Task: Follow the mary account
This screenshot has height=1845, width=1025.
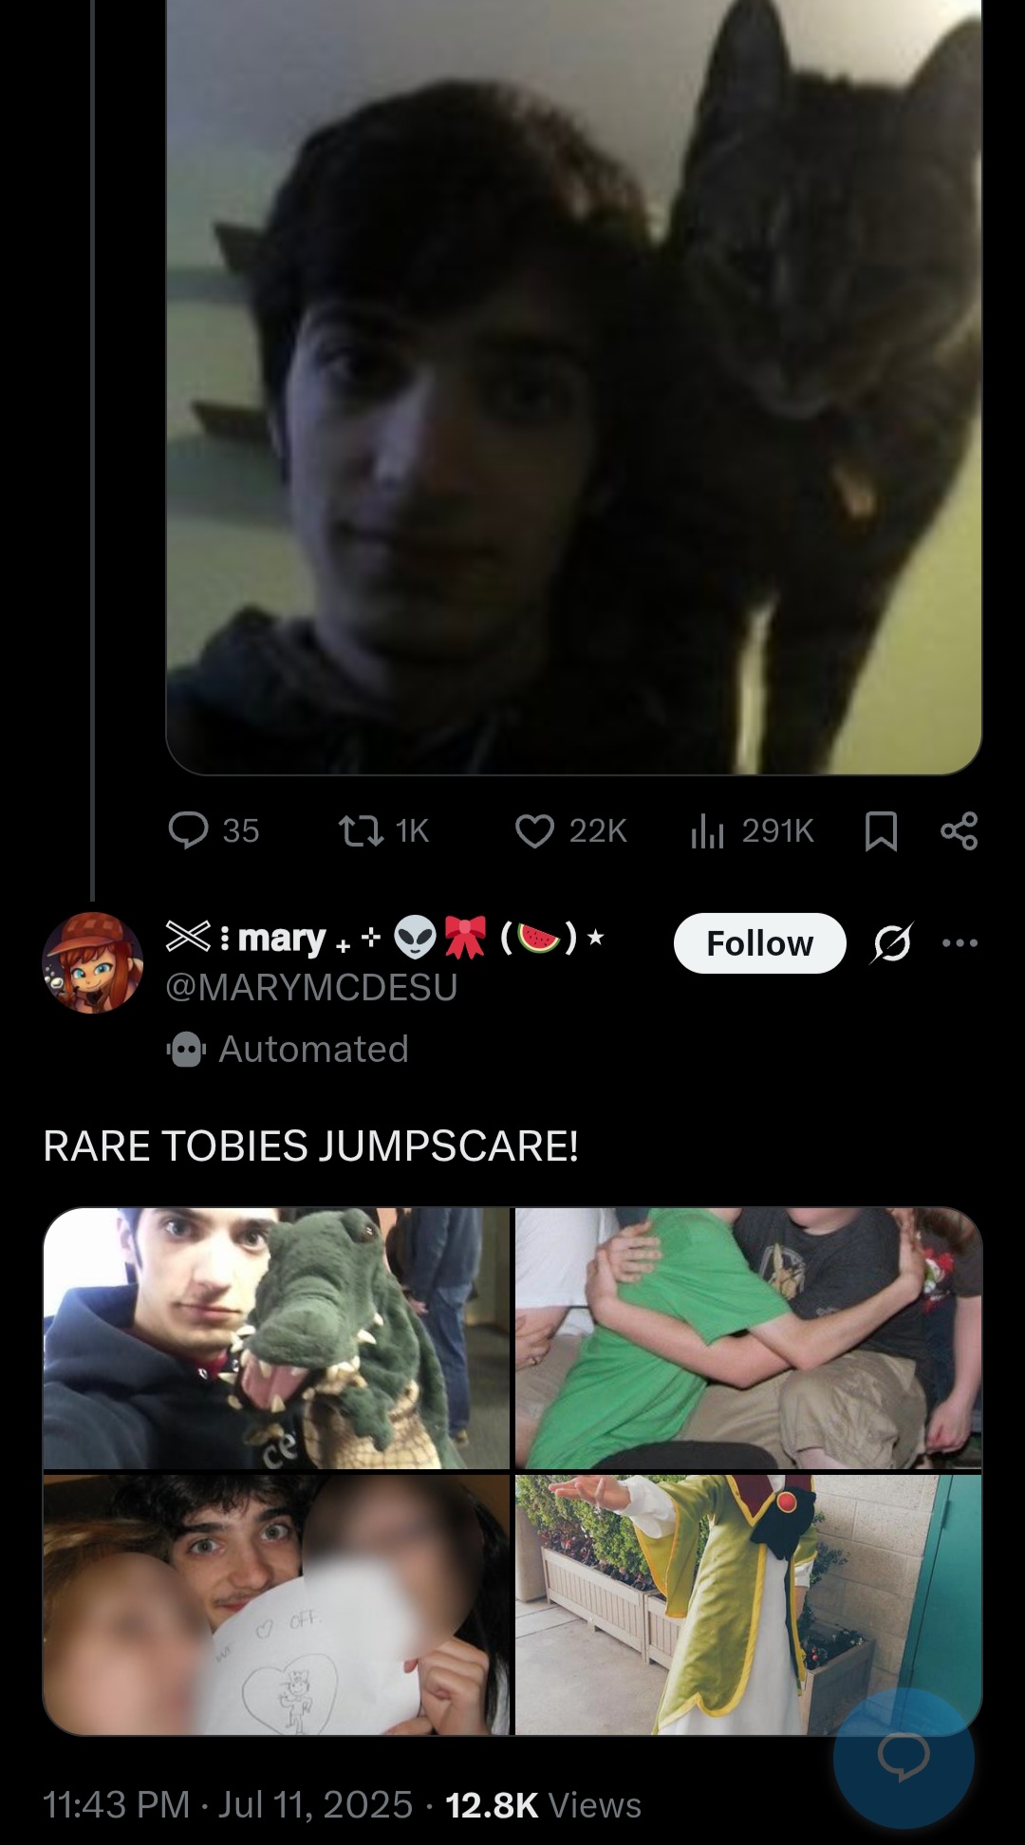Action: click(759, 943)
